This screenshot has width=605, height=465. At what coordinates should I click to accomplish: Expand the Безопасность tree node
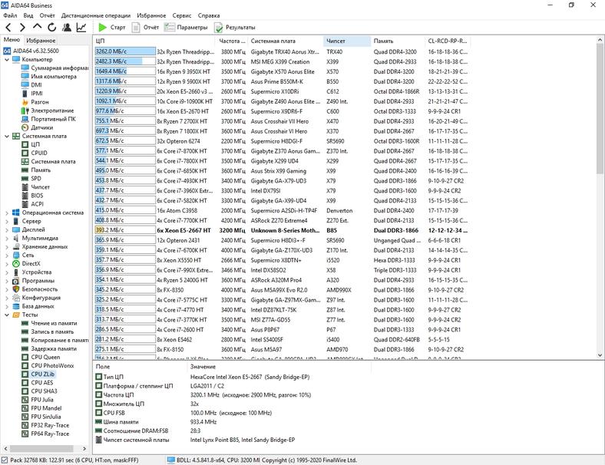coord(7,289)
